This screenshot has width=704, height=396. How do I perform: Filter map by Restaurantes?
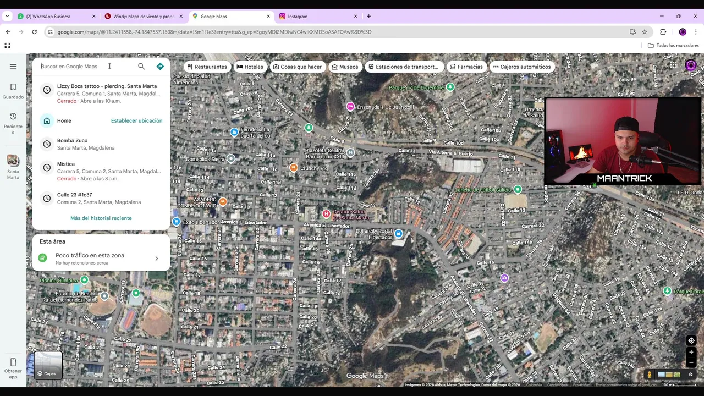pos(207,67)
